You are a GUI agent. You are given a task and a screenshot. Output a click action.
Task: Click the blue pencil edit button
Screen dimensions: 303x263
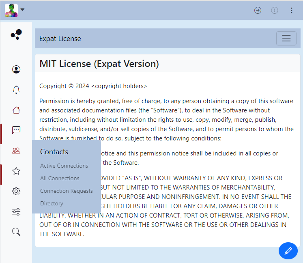tap(288, 250)
